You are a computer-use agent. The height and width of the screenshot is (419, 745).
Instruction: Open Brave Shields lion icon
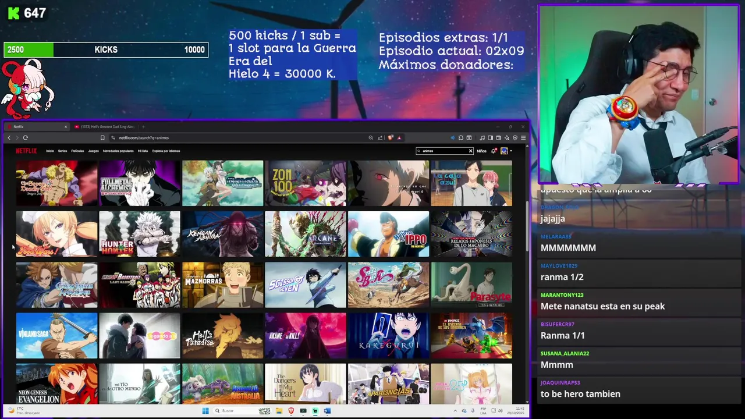[390, 138]
